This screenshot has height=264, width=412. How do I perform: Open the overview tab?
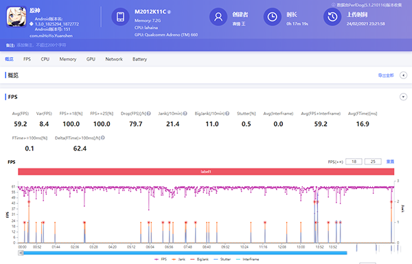(x=9, y=59)
